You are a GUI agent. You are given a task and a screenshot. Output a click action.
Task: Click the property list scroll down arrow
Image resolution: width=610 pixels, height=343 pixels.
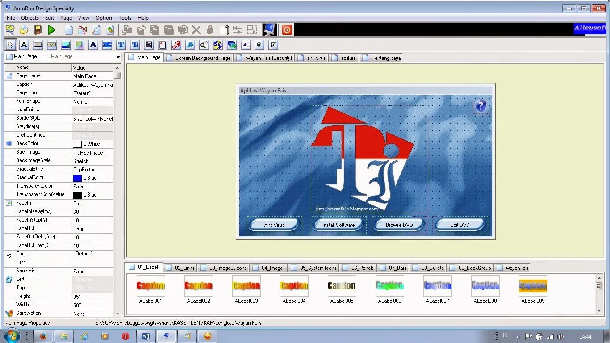point(117,314)
